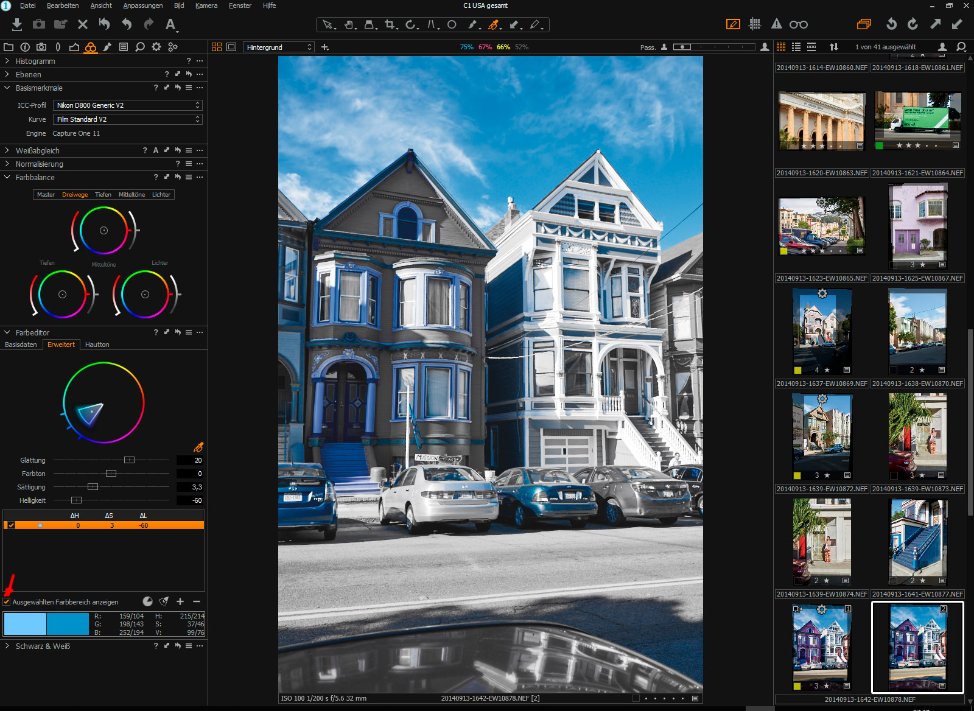Screen dimensions: 974x711
Task: Open the Lens correction tool tab
Action: coord(58,47)
